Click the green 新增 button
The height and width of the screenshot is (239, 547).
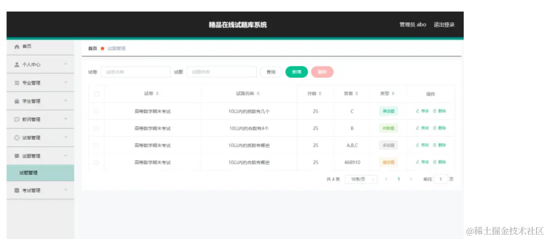[x=297, y=72]
